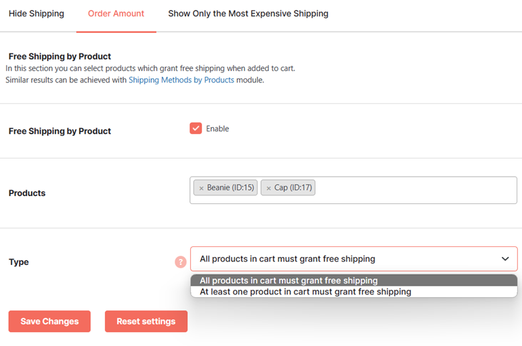Click the Save Changes button

point(50,321)
